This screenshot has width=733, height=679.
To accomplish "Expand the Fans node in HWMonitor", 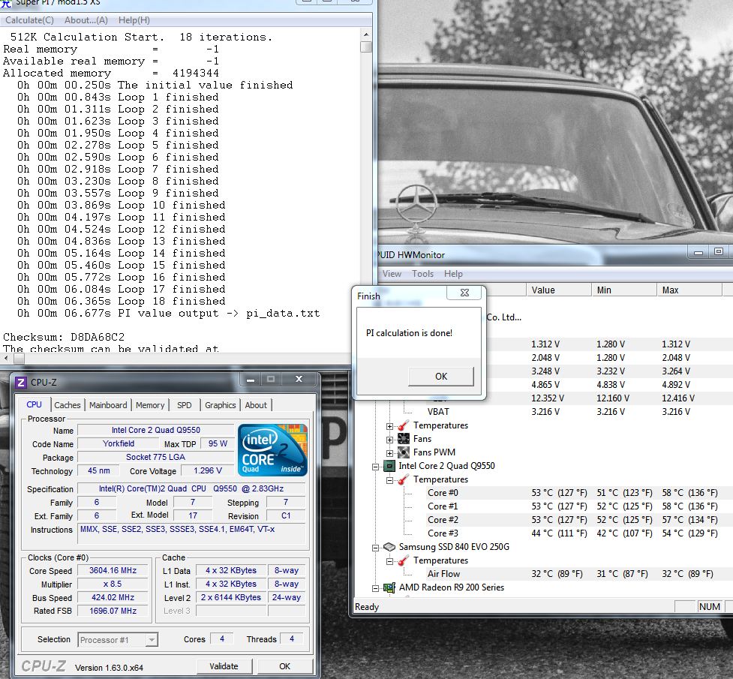I will pos(389,440).
